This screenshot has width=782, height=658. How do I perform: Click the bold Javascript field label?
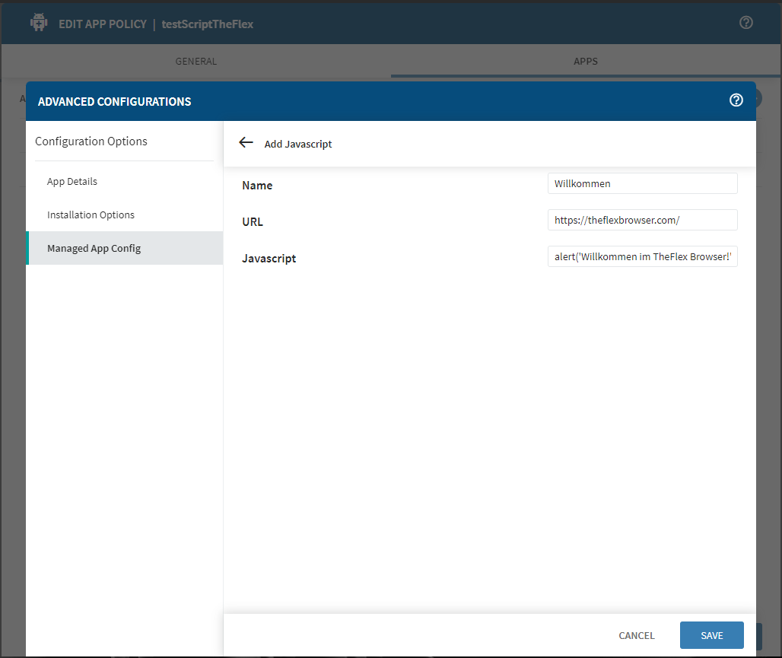269,259
